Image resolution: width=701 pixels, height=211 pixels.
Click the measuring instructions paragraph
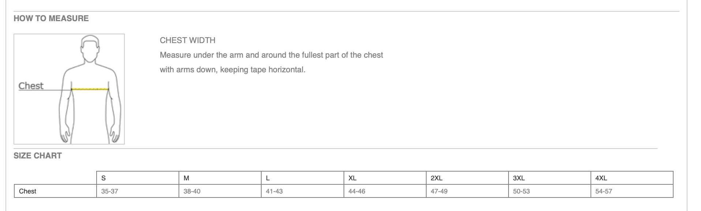(271, 62)
